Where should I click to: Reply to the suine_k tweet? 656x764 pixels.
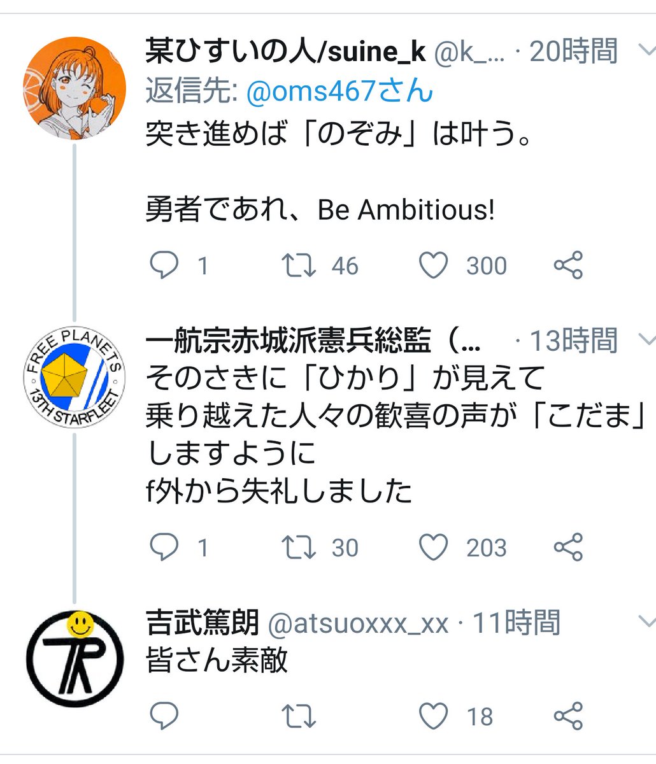tap(164, 265)
